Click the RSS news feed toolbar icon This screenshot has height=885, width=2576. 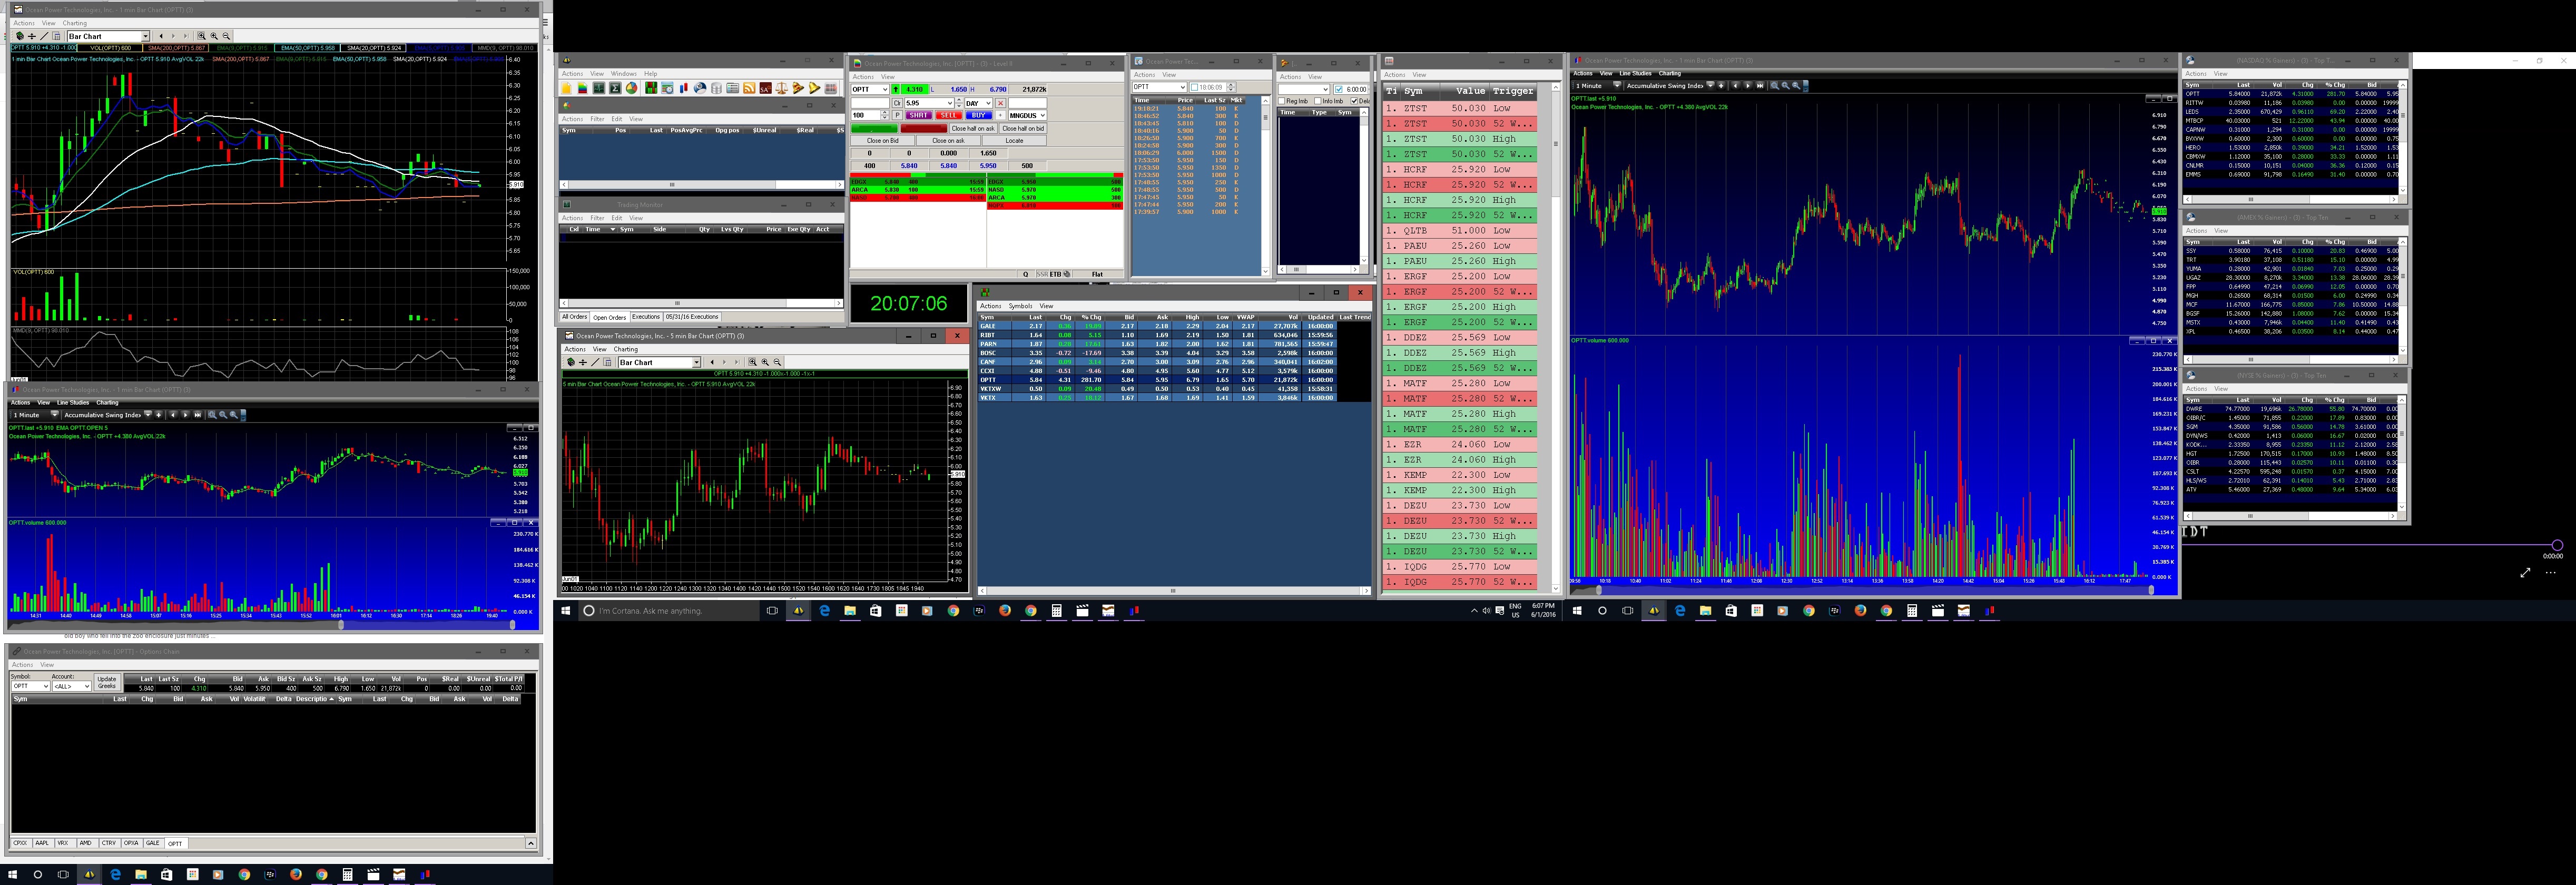749,88
